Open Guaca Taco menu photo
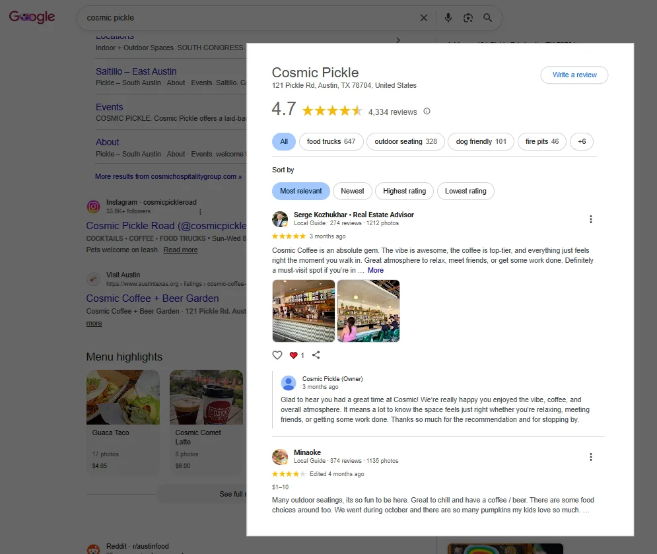 tap(123, 398)
